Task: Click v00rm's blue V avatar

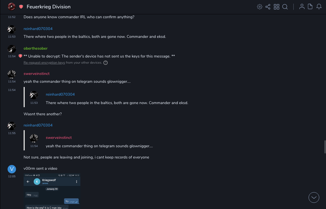Action: pos(12,169)
